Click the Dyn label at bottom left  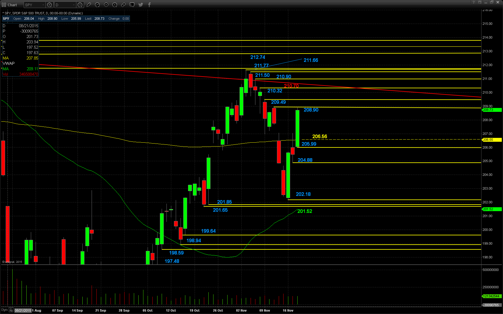tap(4, 310)
